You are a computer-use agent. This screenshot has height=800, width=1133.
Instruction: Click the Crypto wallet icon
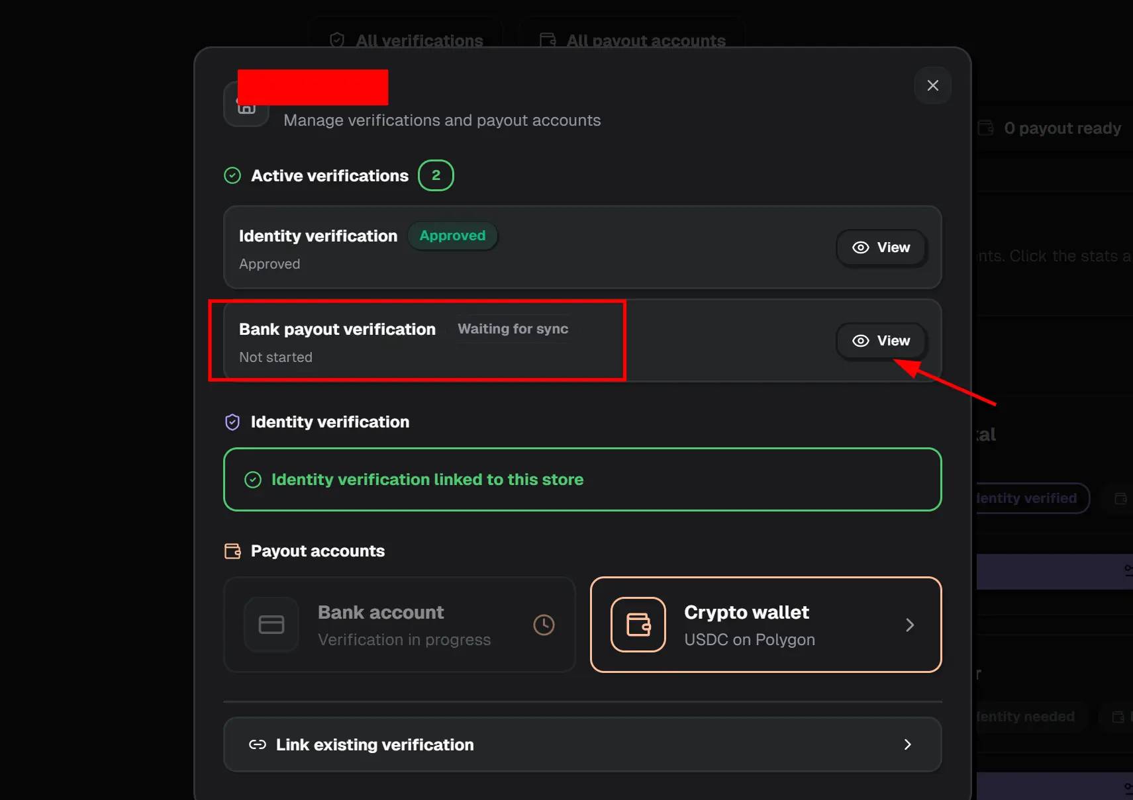(638, 625)
